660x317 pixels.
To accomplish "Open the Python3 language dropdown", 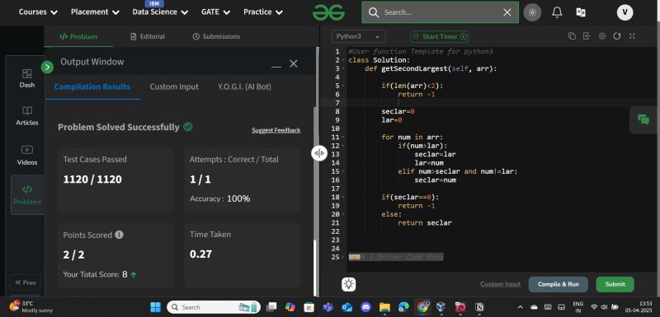I will point(358,36).
